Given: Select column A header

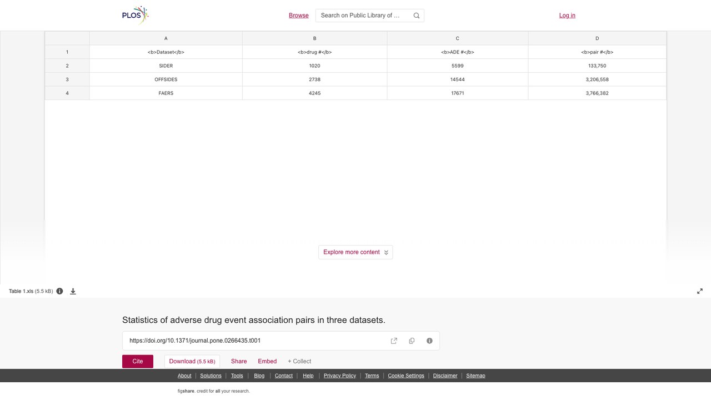Looking at the screenshot, I should tap(166, 38).
